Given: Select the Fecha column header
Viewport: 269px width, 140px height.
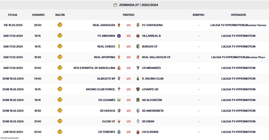Looking at the screenshot, I should click(x=13, y=15).
